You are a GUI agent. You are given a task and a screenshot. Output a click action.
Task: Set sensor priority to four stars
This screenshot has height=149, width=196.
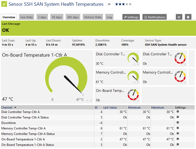click(127, 4)
